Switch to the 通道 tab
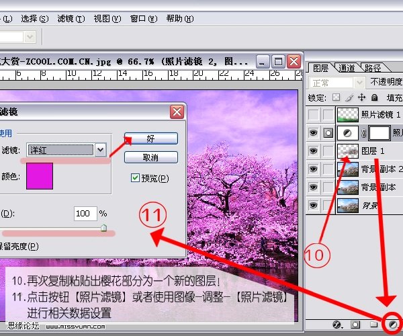The width and height of the screenshot is (403, 336). (x=347, y=68)
